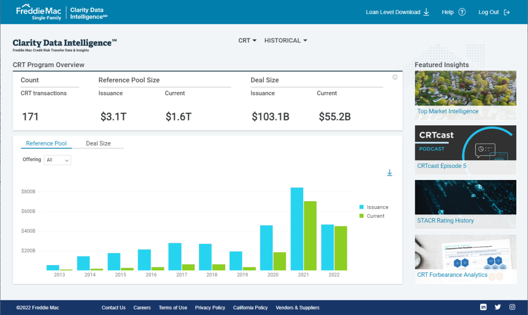Open California Policy in the footer

pos(250,308)
